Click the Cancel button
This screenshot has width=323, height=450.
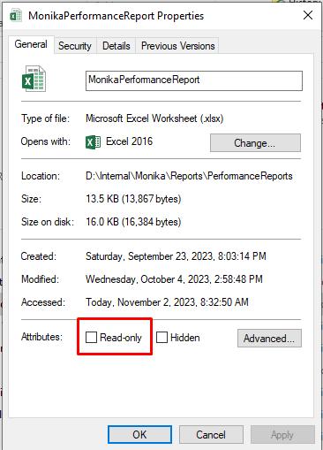(x=211, y=434)
